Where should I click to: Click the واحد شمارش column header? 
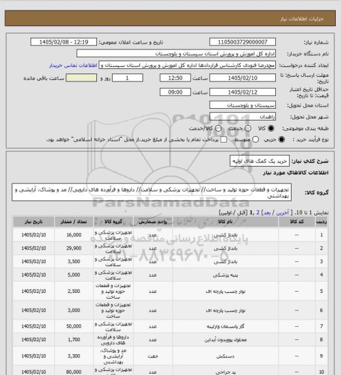[x=152, y=222]
